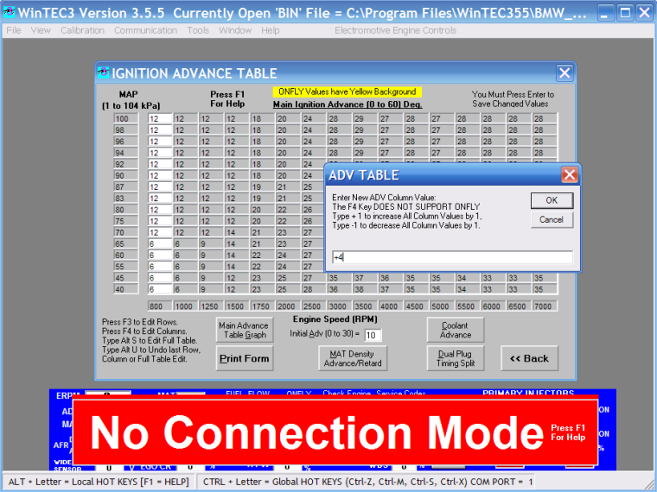Image resolution: width=657 pixels, height=492 pixels.
Task: Open the Help menu
Action: (271, 30)
